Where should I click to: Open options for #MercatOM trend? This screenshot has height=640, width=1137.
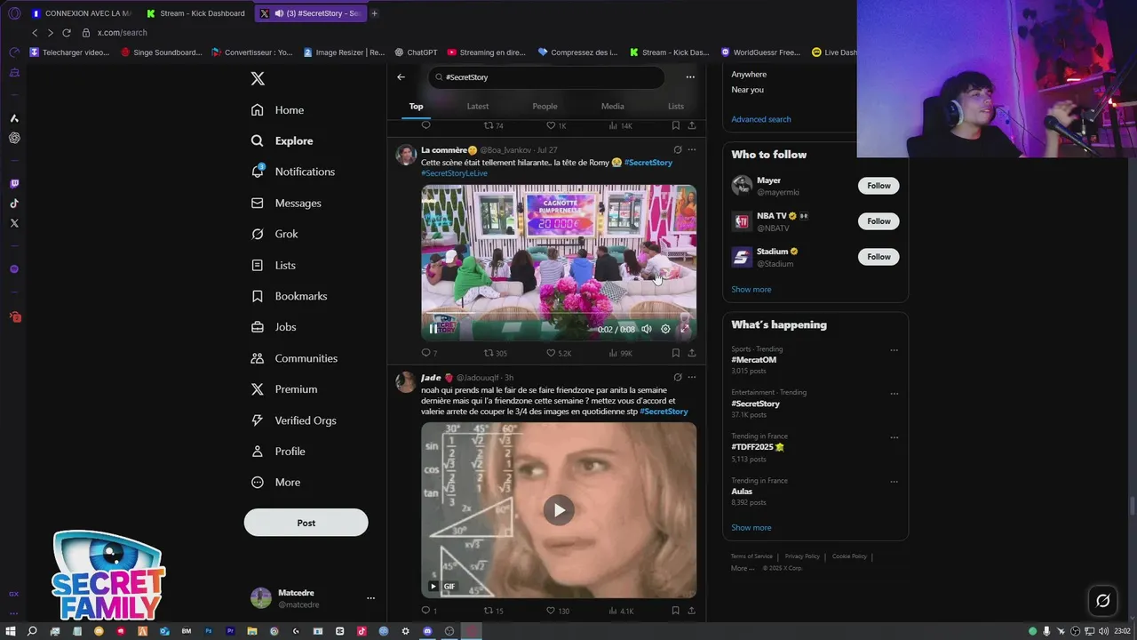coord(894,350)
